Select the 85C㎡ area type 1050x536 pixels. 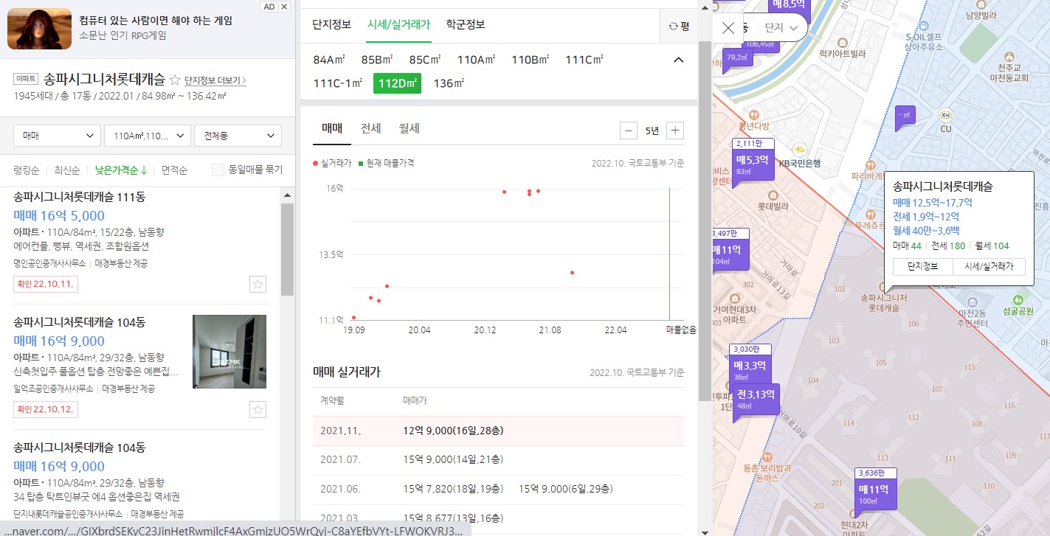click(425, 60)
